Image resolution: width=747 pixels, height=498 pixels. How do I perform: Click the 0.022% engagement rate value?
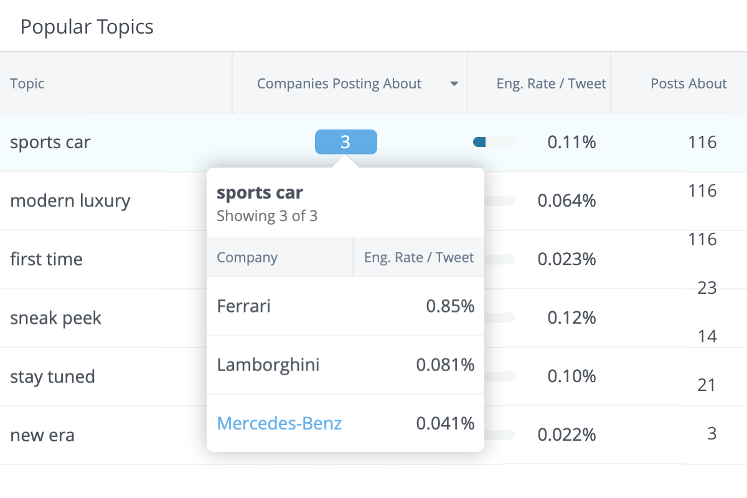coord(566,435)
